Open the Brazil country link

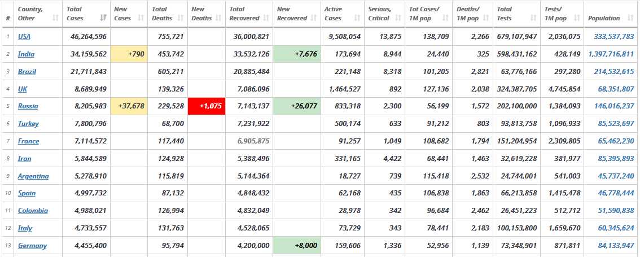27,72
